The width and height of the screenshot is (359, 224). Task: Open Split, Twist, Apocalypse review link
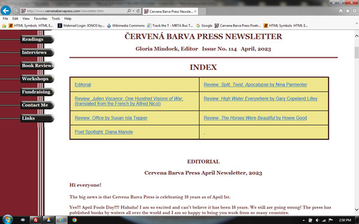pos(255,85)
